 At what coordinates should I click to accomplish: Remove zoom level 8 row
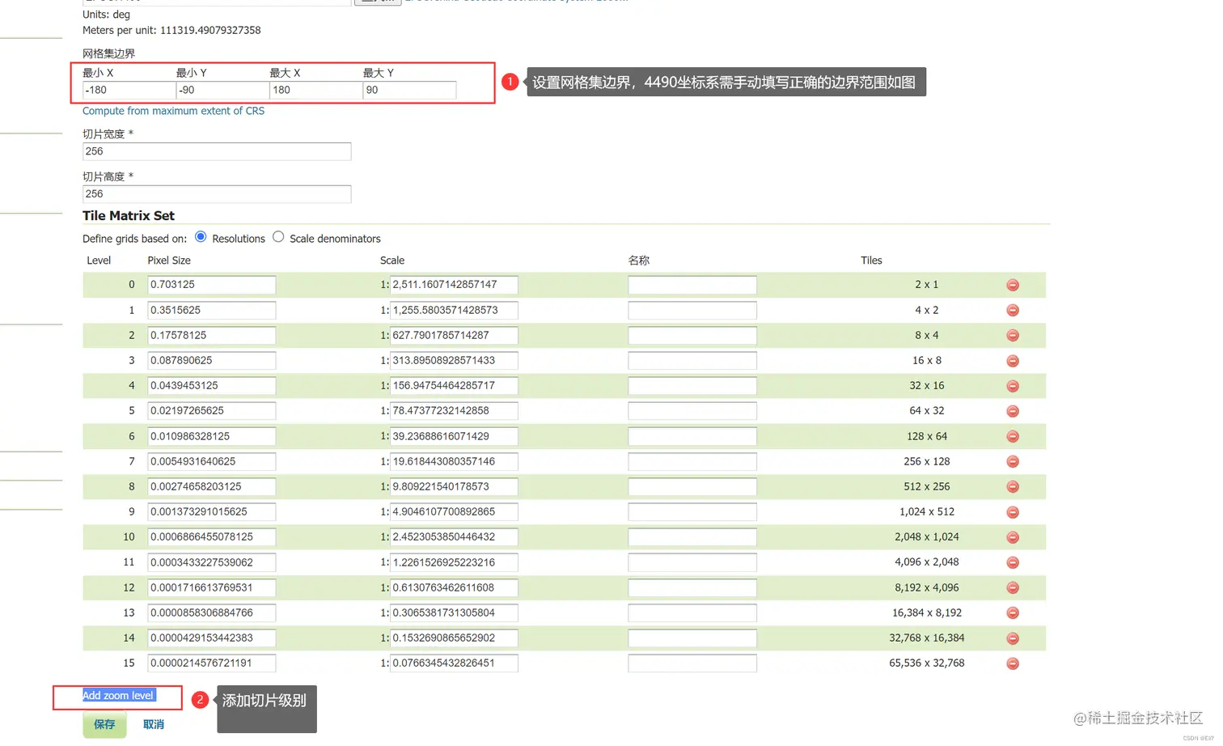(x=1012, y=486)
